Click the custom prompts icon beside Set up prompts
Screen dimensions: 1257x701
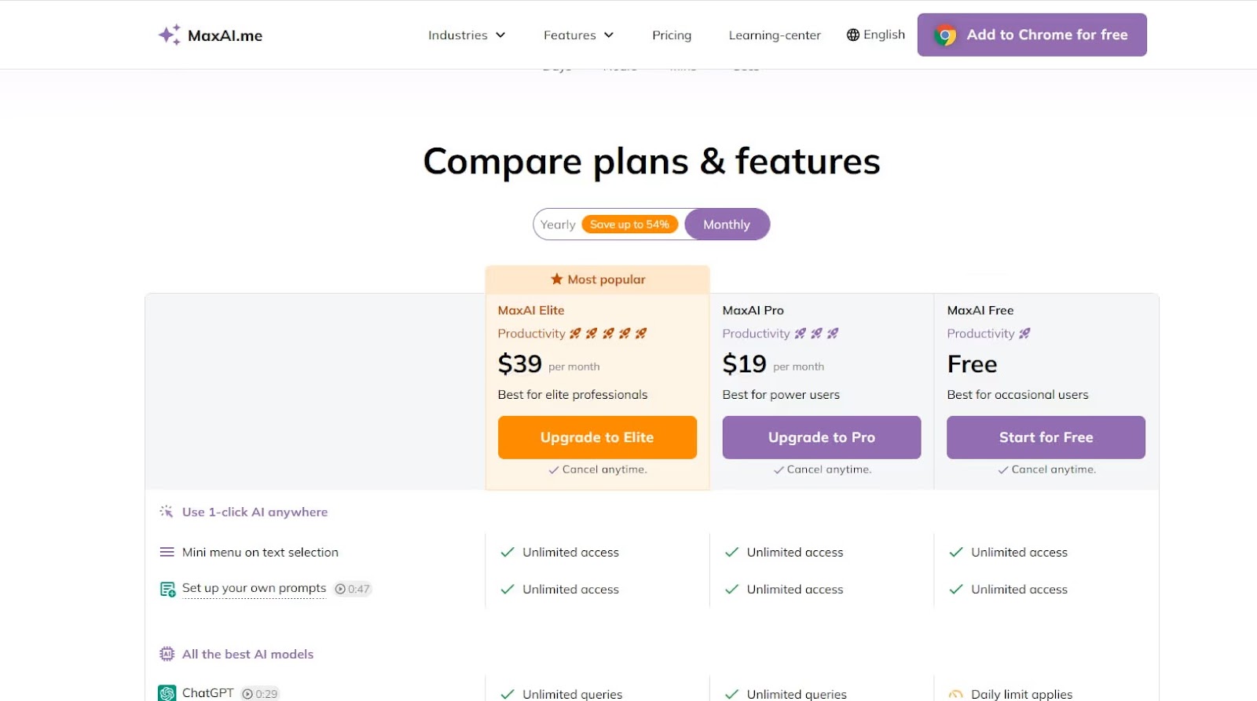coord(167,589)
